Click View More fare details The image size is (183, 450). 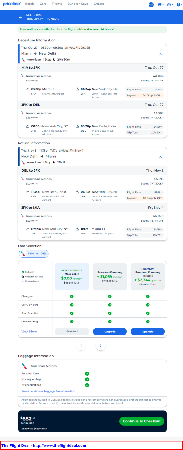click(29, 332)
